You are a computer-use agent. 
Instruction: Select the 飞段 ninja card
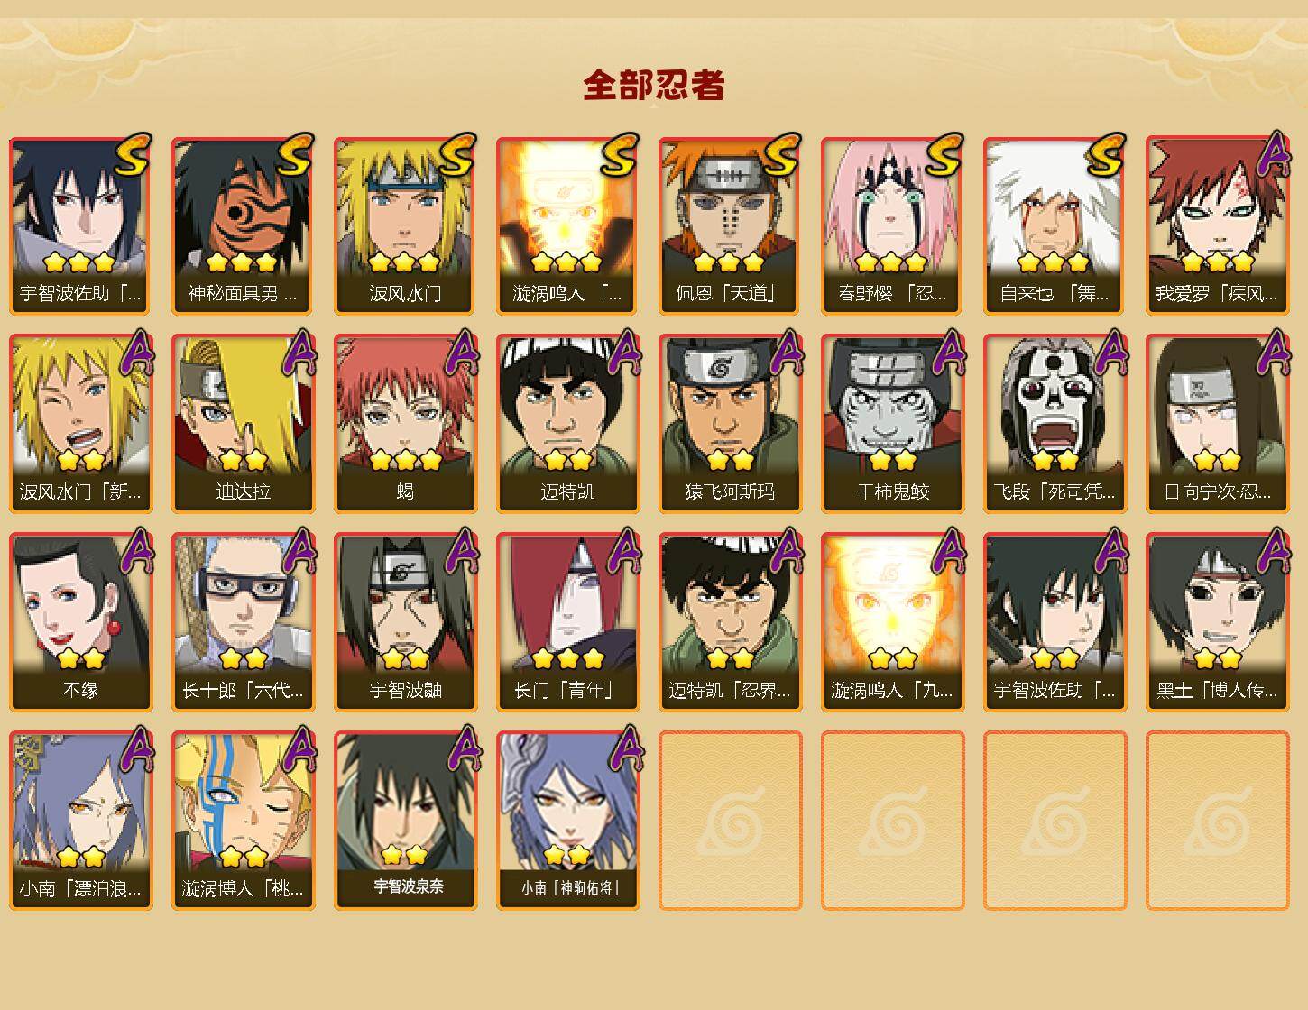point(1055,424)
